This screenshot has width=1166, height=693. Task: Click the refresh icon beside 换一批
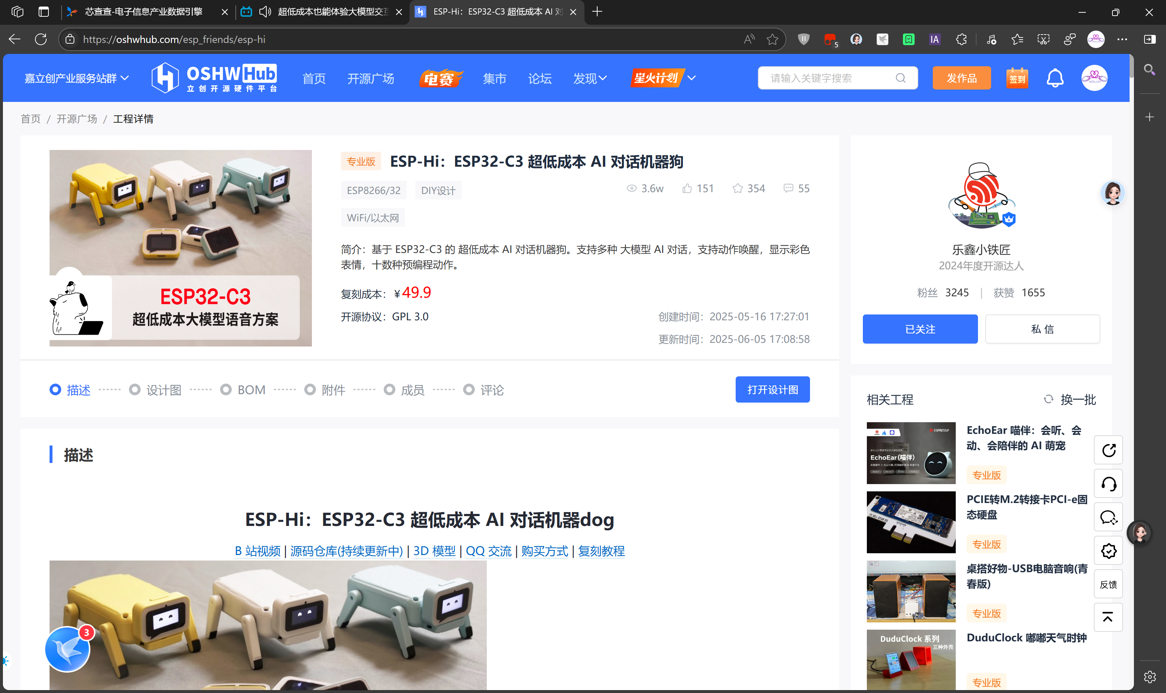(1049, 399)
